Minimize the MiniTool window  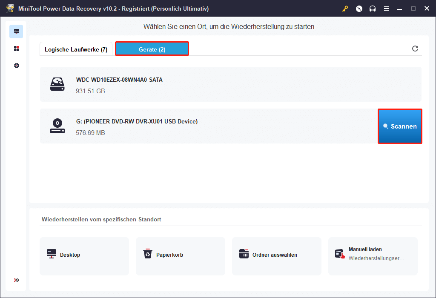399,9
